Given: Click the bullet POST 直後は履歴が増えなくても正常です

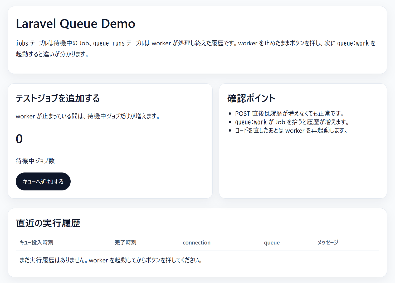Looking at the screenshot, I should pyautogui.click(x=290, y=114).
